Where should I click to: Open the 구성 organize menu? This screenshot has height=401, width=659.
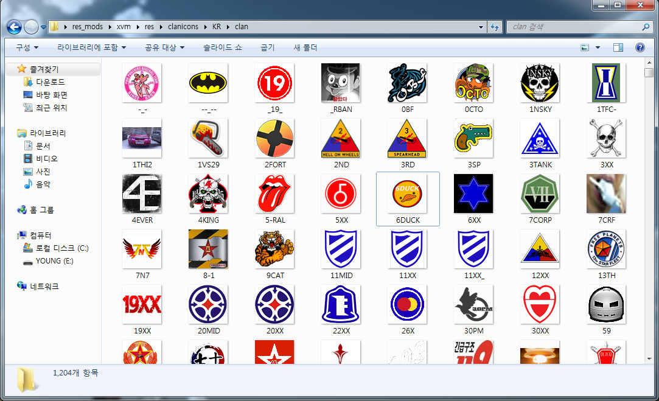pos(27,47)
